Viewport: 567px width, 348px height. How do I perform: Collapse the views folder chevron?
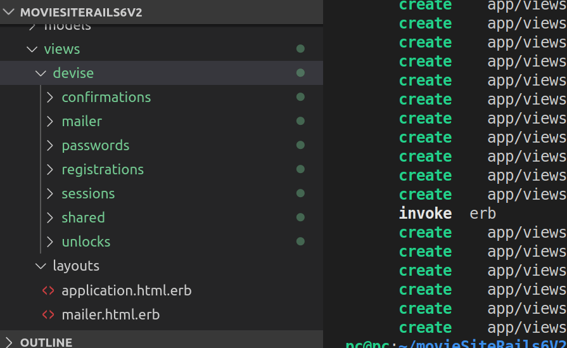[x=32, y=49]
